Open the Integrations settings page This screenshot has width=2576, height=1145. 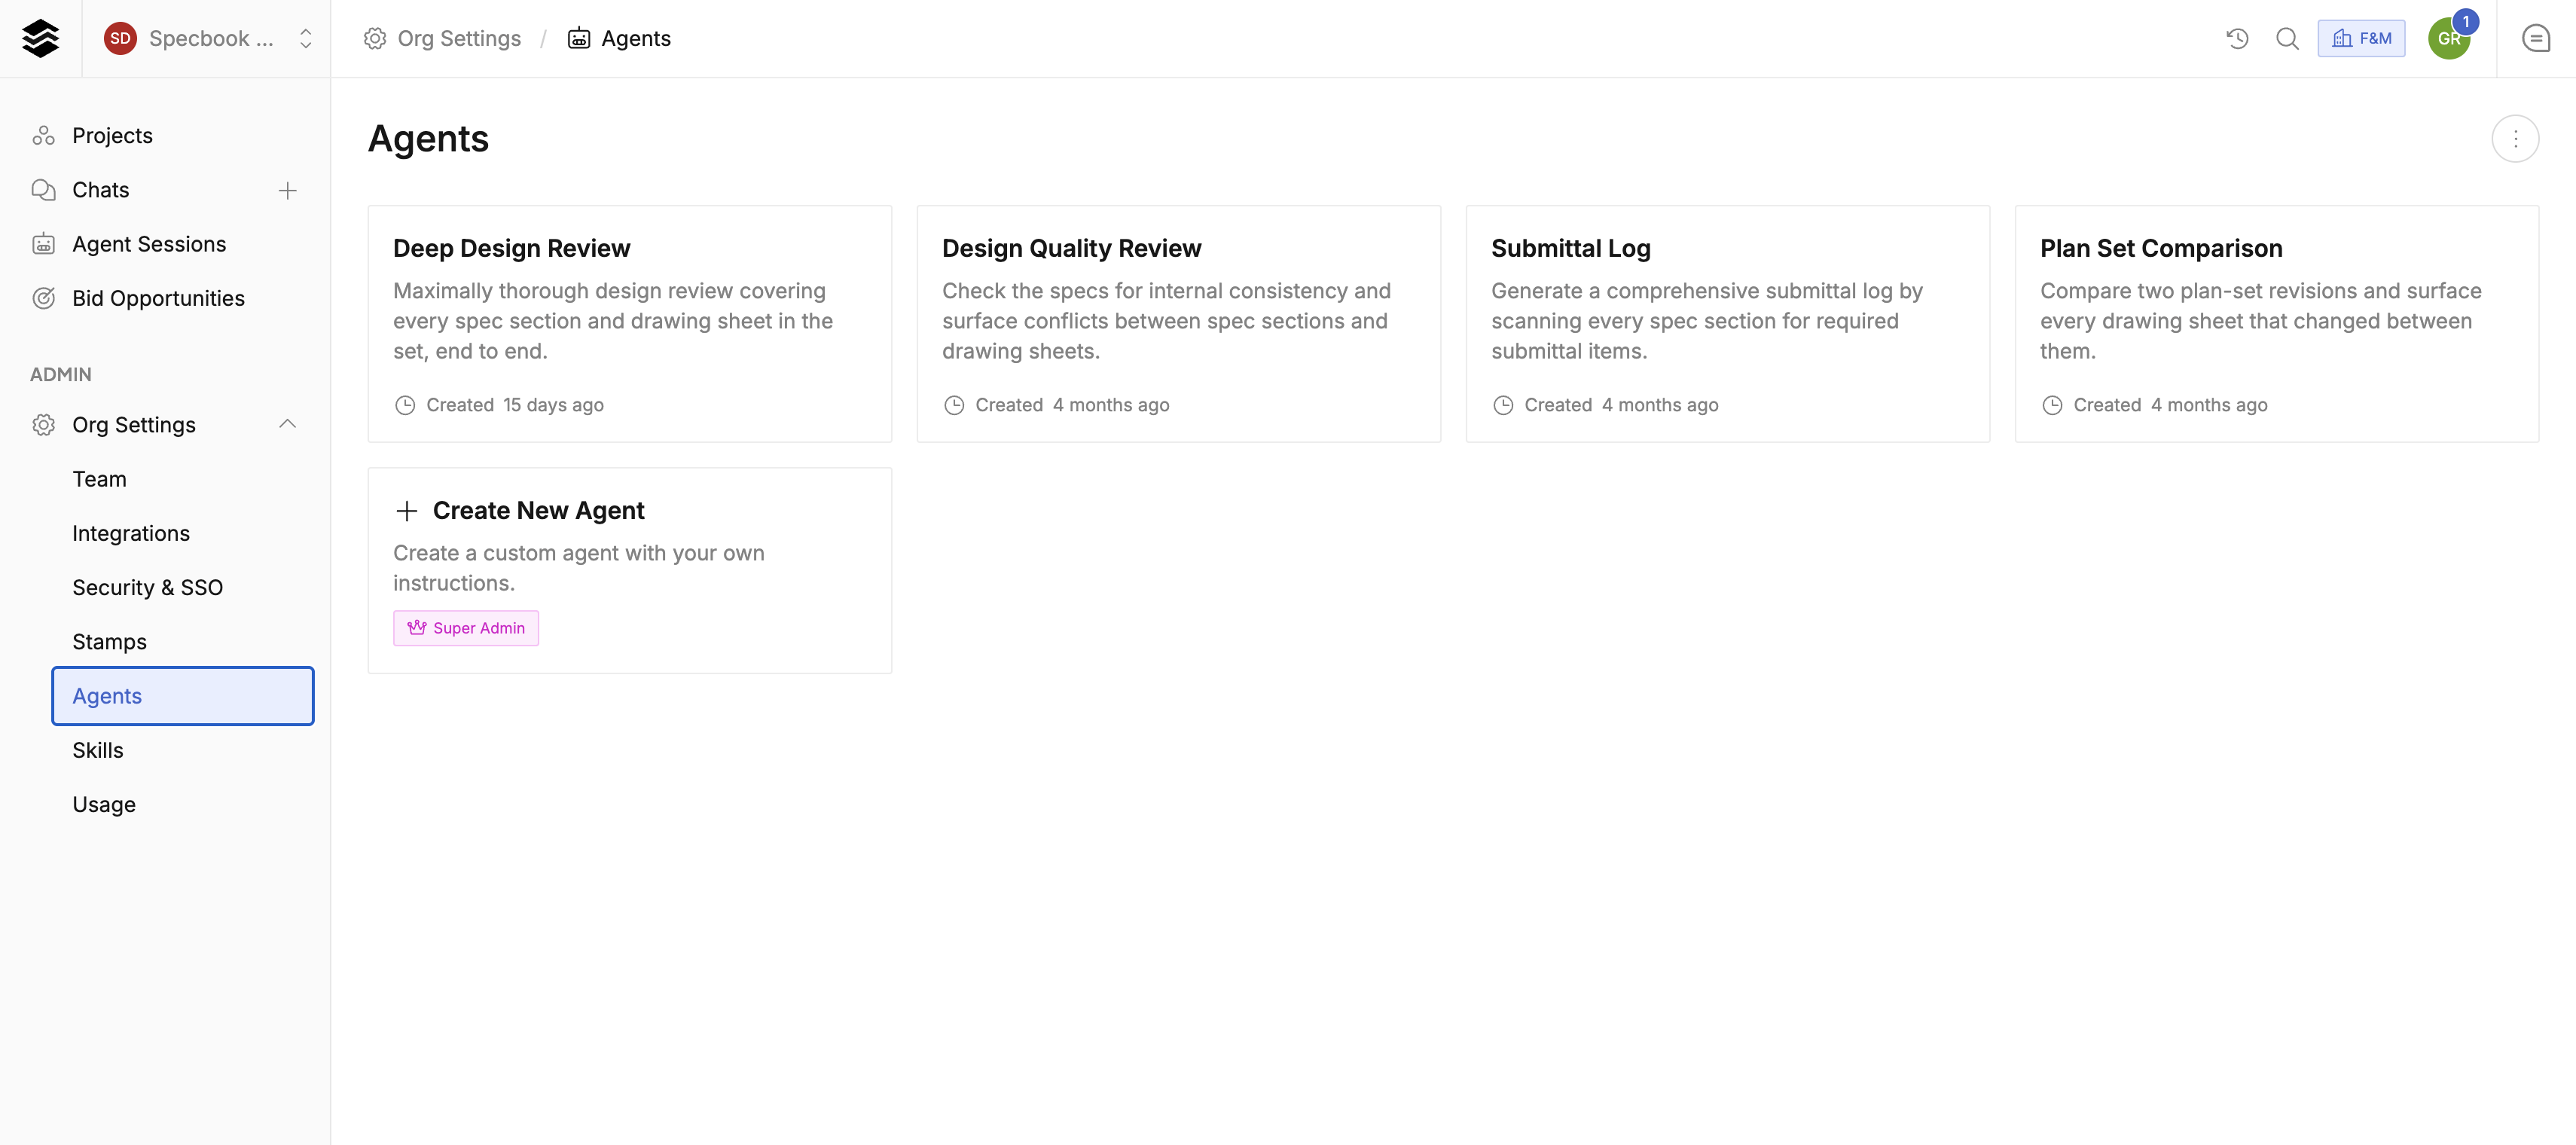pos(183,533)
